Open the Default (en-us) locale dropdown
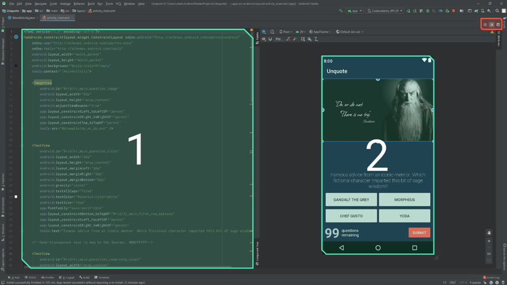 coord(350,32)
